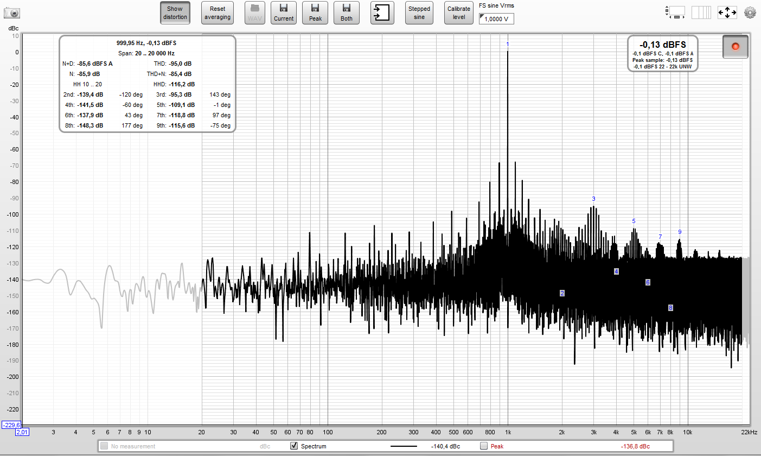
Task: Click the THD+N -85,4 dB value
Action: click(x=180, y=74)
